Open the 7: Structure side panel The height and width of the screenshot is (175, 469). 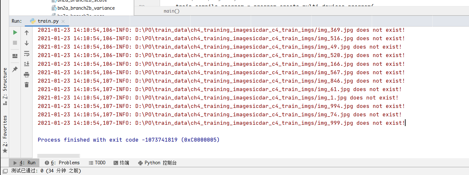pyautogui.click(x=5, y=86)
